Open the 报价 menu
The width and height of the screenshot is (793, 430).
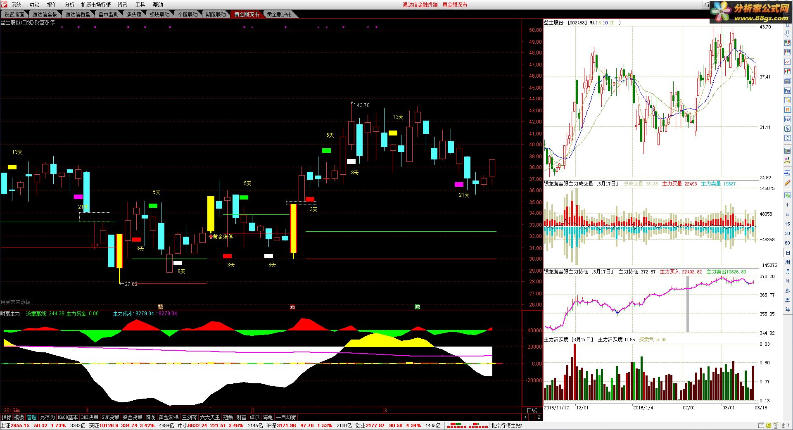(52, 5)
